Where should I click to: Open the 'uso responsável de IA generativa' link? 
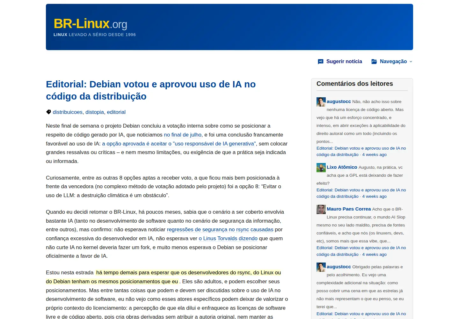click(x=179, y=144)
